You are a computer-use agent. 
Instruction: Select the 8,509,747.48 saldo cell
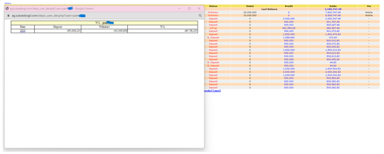click(x=333, y=15)
